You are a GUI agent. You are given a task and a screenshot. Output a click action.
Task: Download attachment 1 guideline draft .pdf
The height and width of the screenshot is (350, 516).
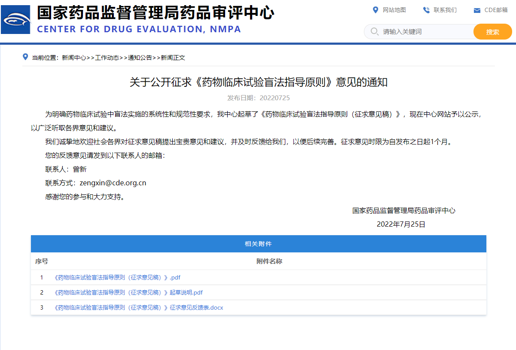click(117, 277)
